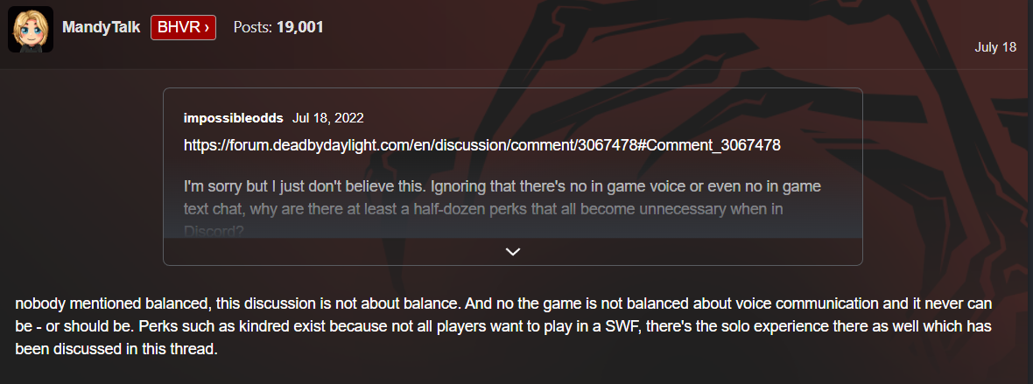Click the quoted text beginning "I'm sorry but"

click(x=502, y=198)
